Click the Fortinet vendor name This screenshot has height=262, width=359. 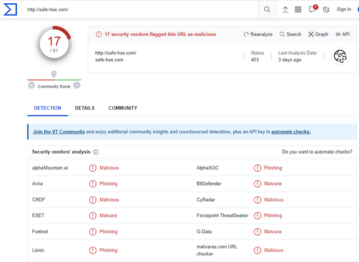tap(40, 232)
